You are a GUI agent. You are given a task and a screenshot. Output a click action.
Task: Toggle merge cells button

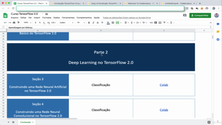pyautogui.click(x=117, y=23)
